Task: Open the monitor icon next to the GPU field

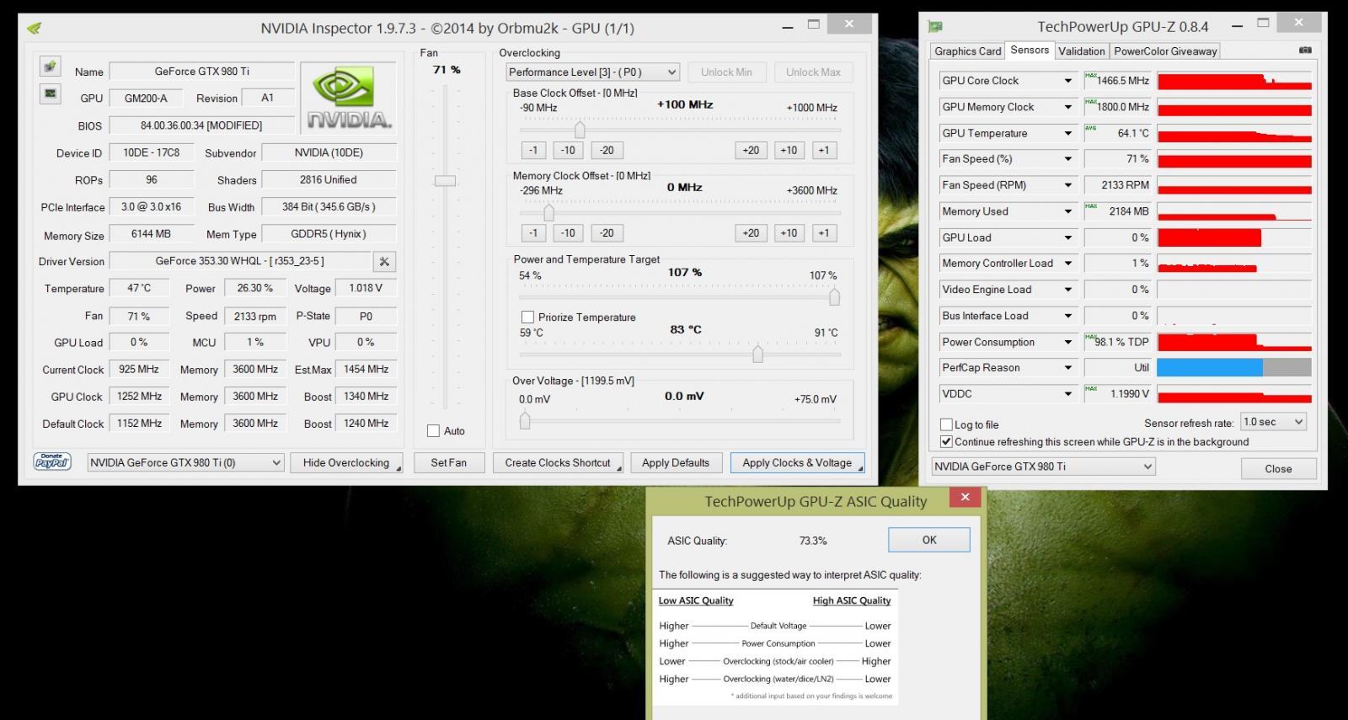Action: click(x=50, y=93)
